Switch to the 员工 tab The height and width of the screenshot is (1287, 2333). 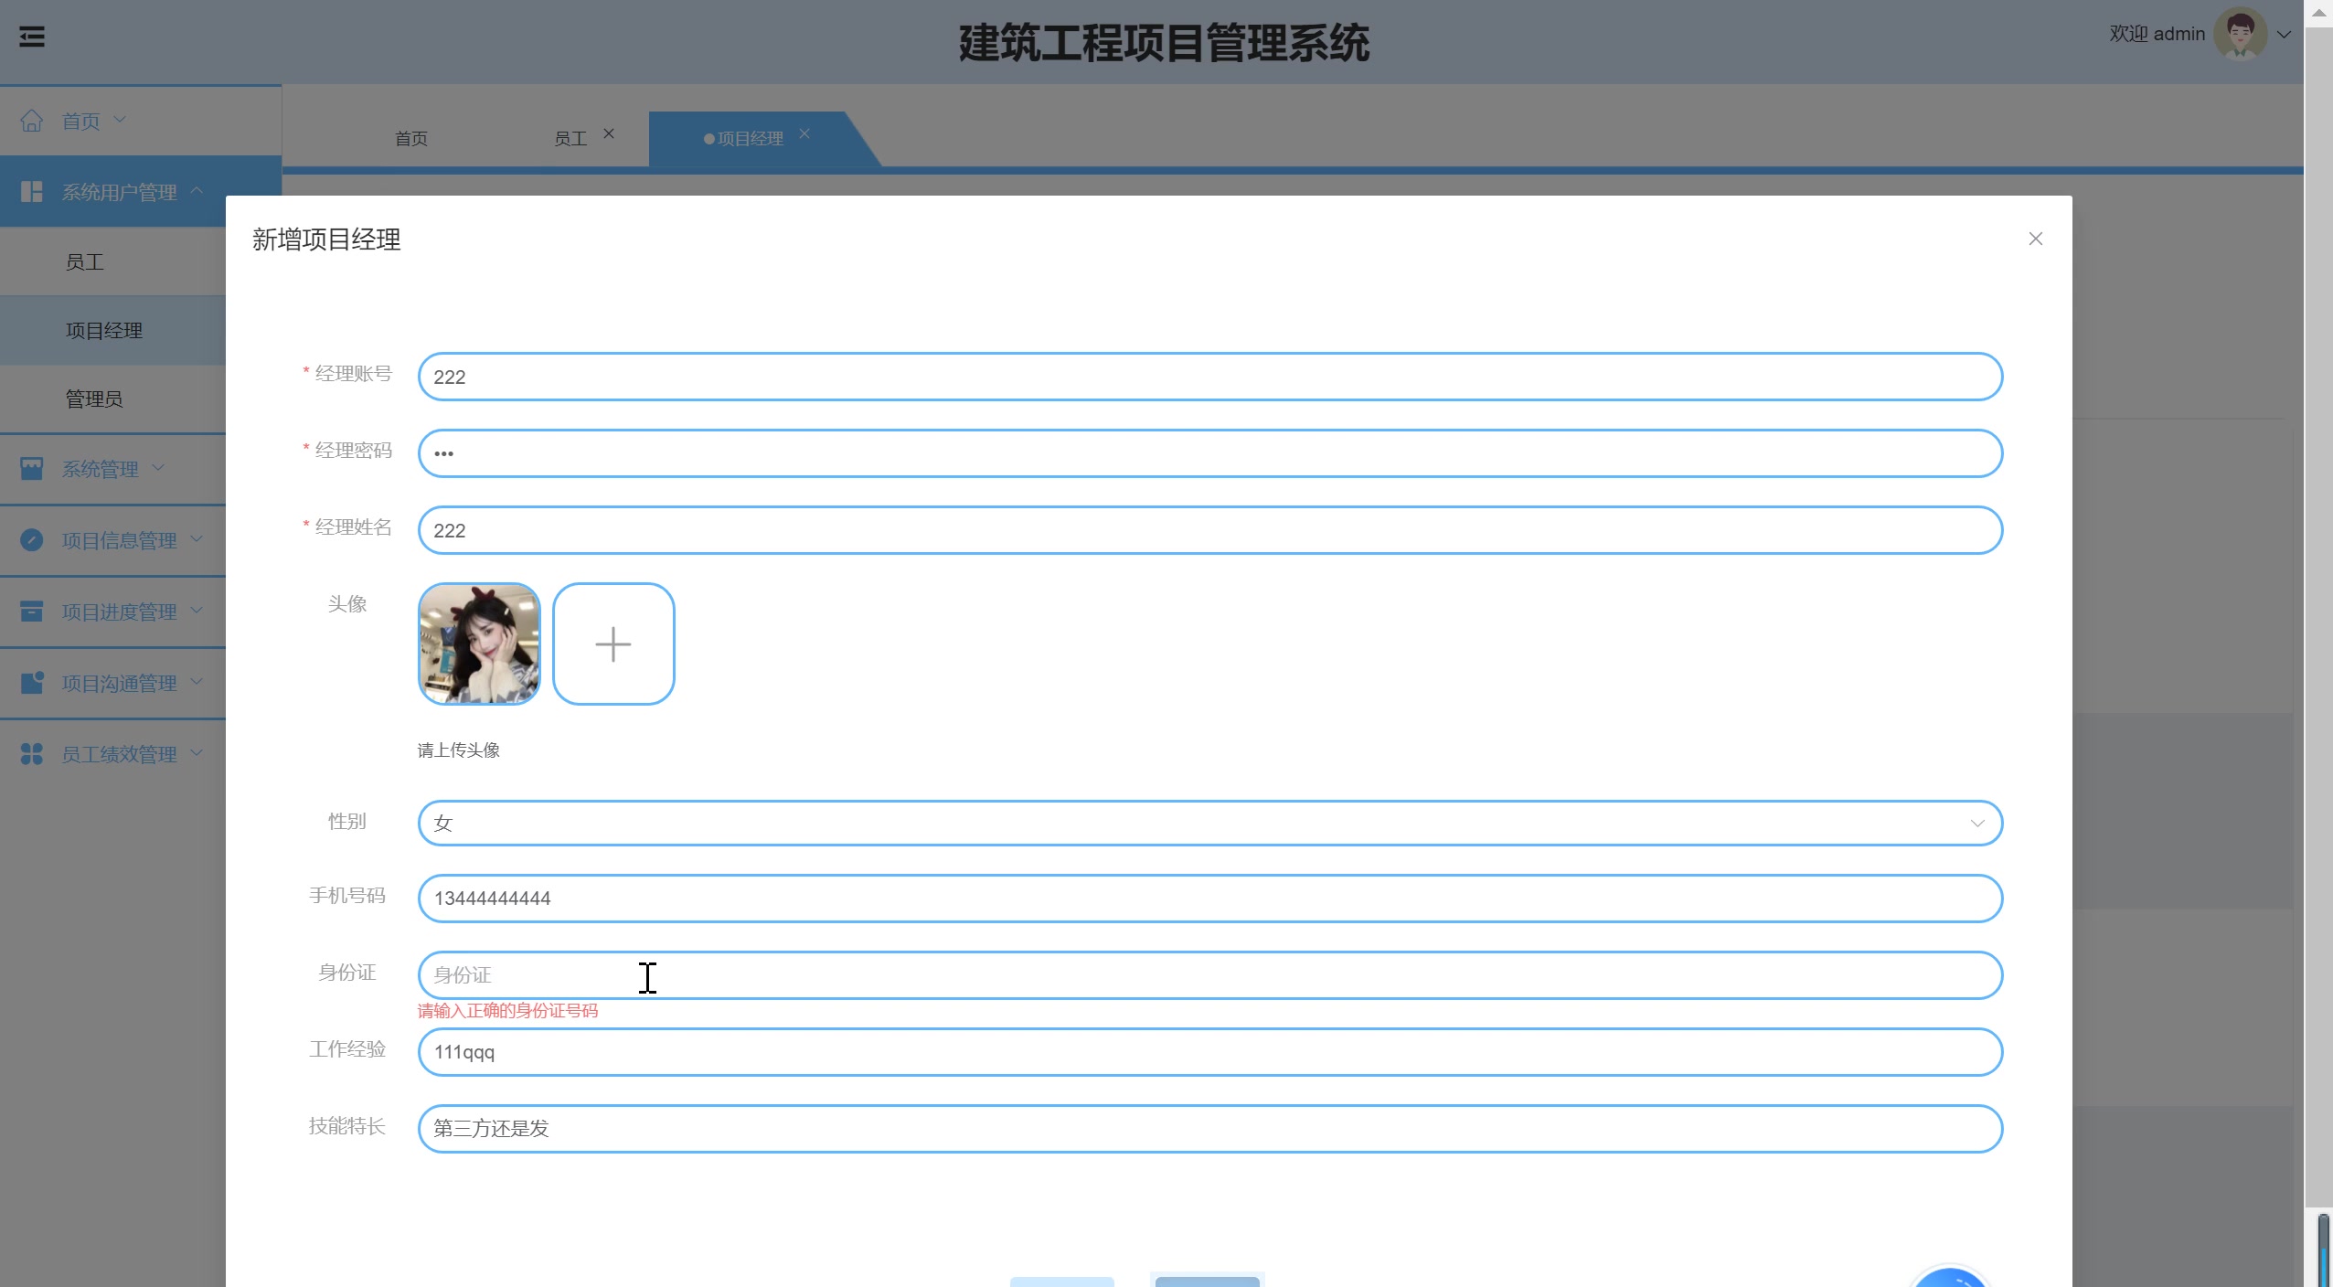coord(570,137)
